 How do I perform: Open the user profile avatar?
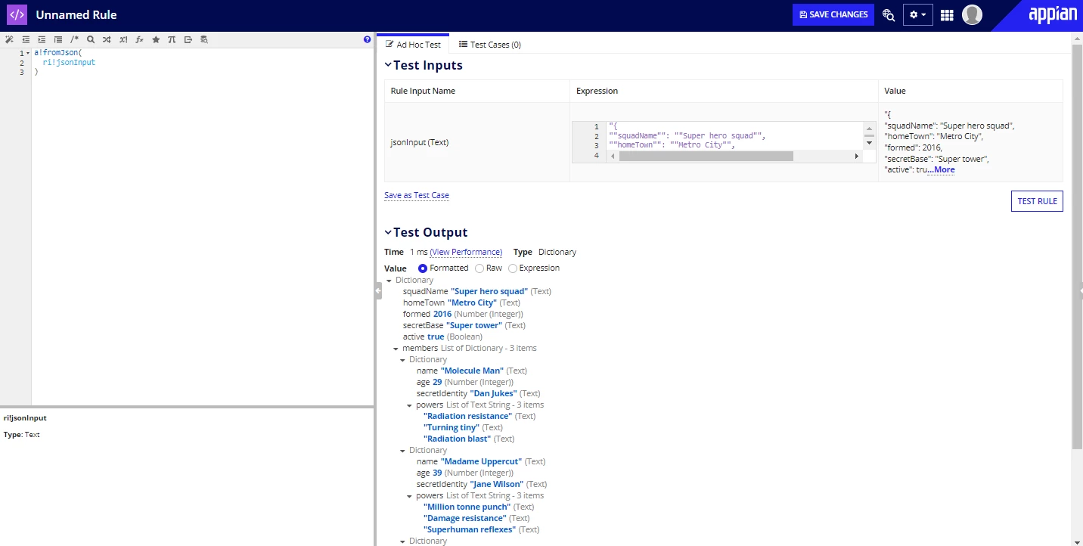(x=972, y=14)
